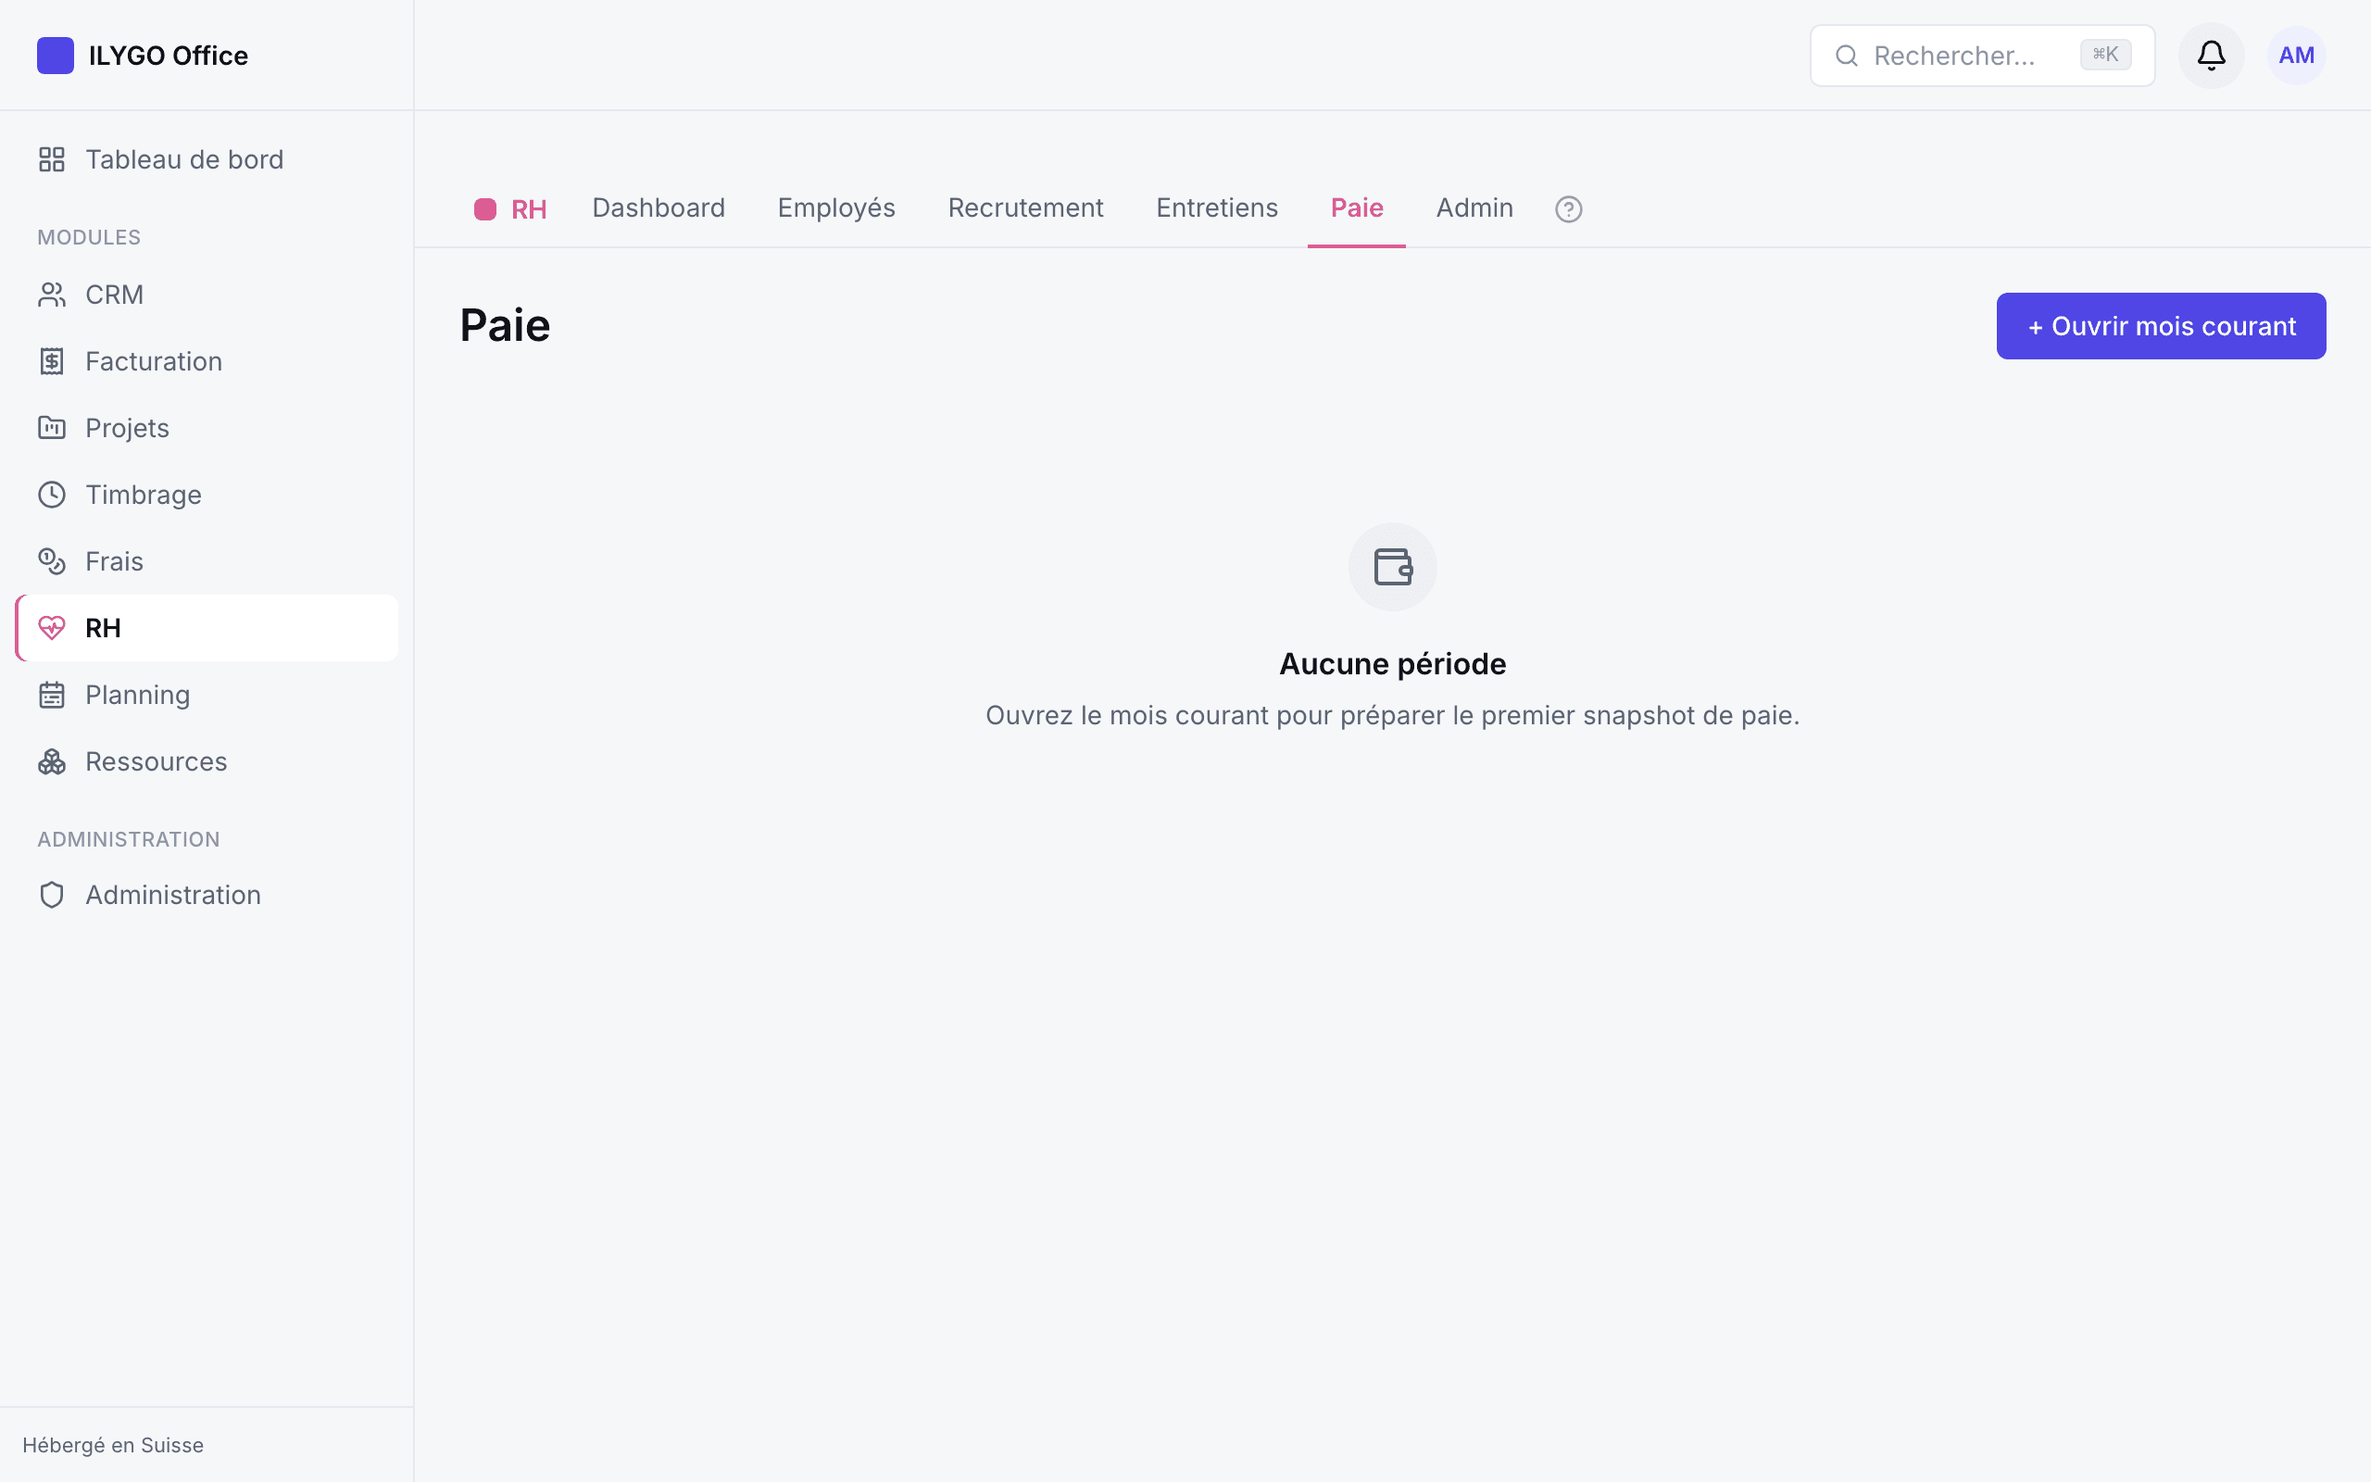
Task: Click the ILYGO Office logo square
Action: 55,55
